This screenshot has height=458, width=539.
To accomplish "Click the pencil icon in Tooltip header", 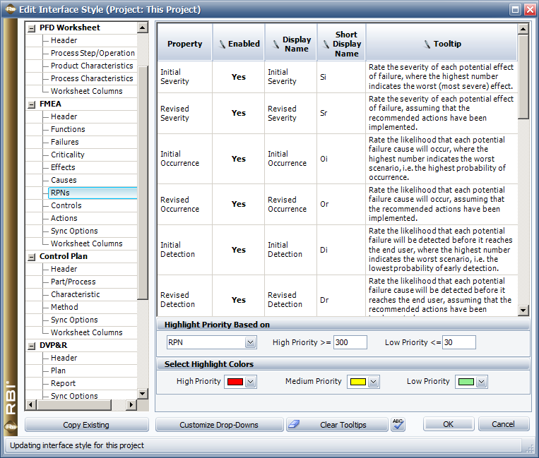I will pos(427,44).
